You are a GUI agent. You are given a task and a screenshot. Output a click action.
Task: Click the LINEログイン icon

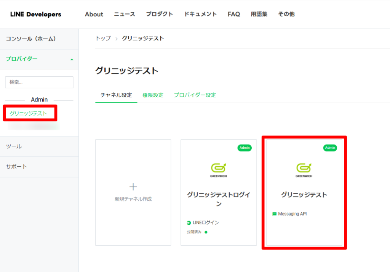point(189,223)
